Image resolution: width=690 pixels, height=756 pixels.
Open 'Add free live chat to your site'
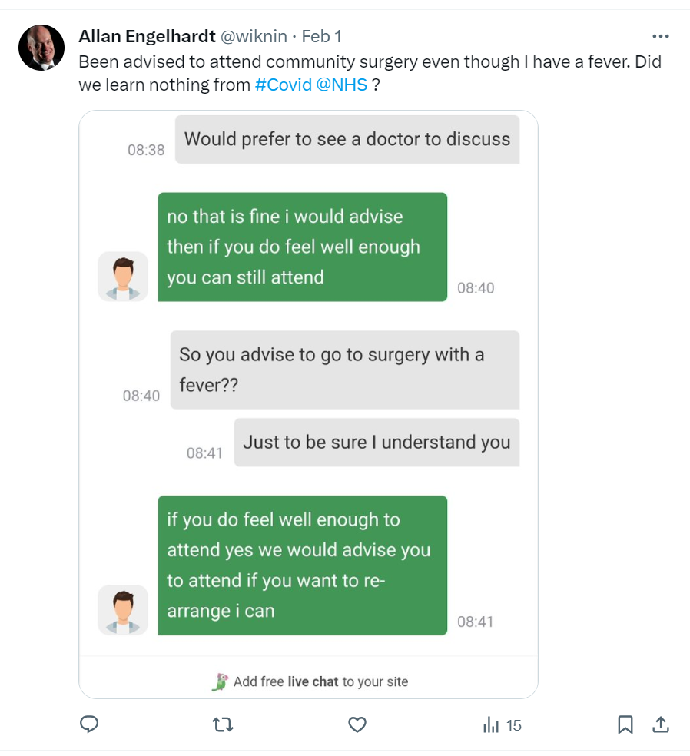point(320,681)
